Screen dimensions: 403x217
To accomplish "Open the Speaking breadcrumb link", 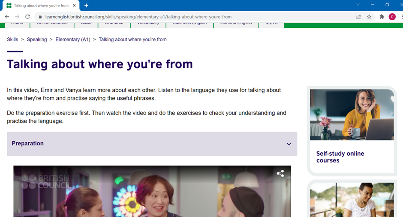I will point(37,39).
